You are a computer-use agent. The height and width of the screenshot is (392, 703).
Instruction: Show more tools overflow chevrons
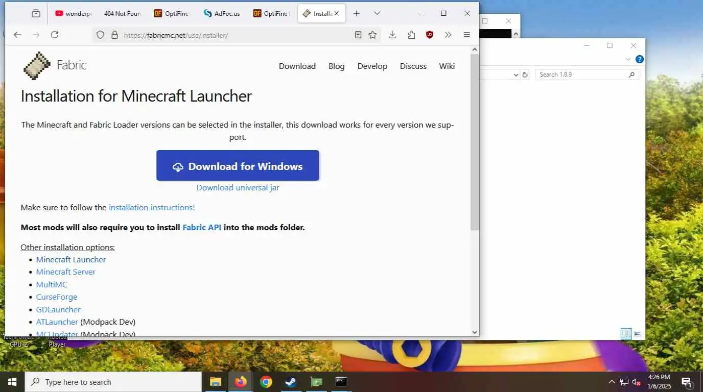(448, 35)
